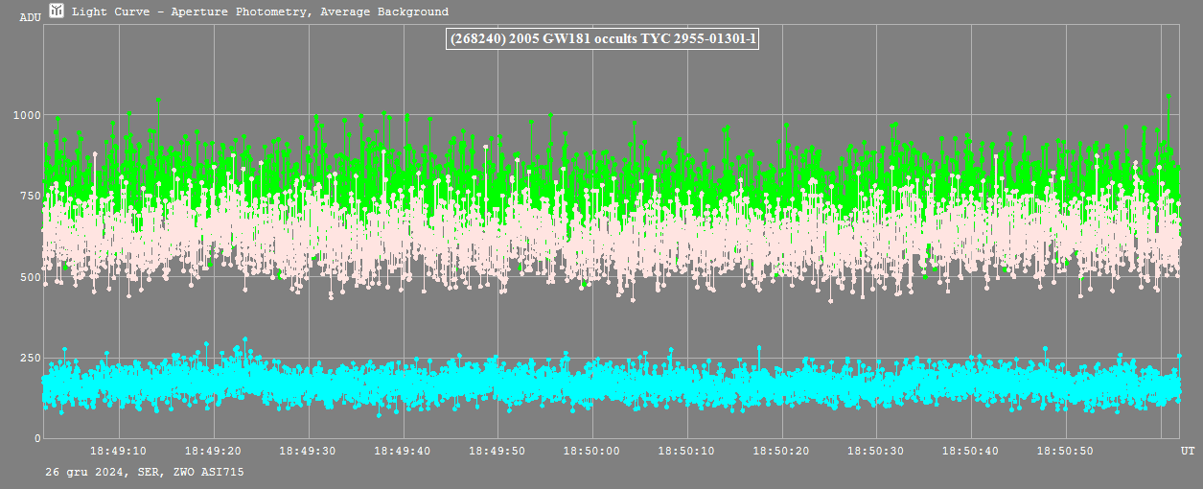Viewport: 1203px width, 489px height.
Task: Click the 750 value on the ADU axis
Action: 31,196
